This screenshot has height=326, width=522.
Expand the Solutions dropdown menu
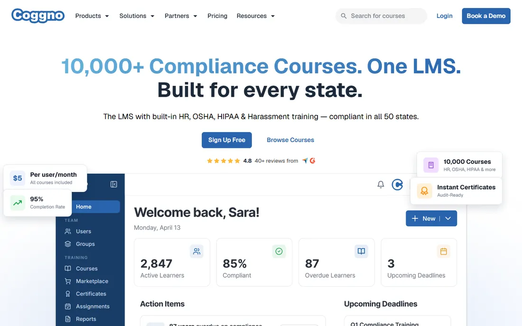(x=137, y=16)
